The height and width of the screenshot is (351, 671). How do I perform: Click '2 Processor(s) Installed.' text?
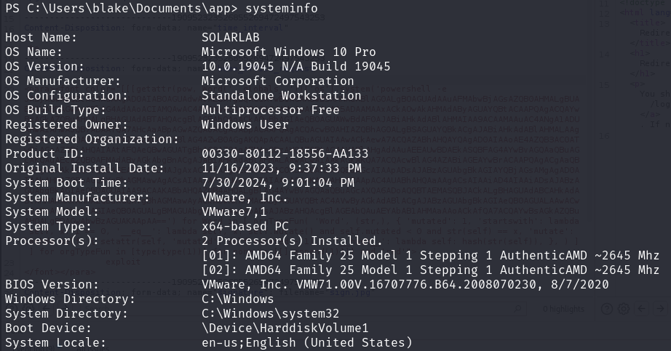293,241
